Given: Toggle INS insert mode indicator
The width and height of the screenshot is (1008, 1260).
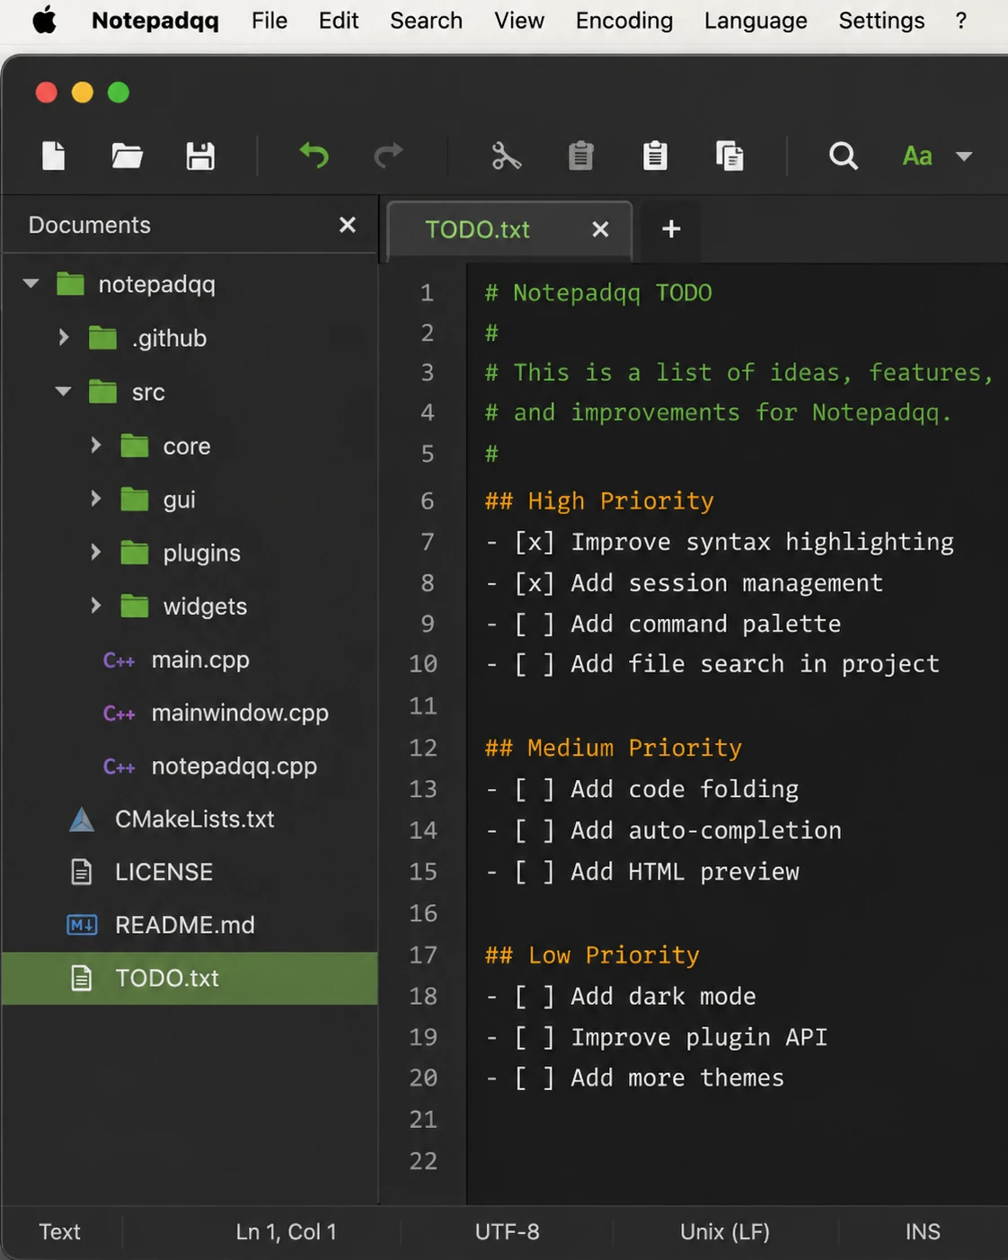Looking at the screenshot, I should point(923,1231).
